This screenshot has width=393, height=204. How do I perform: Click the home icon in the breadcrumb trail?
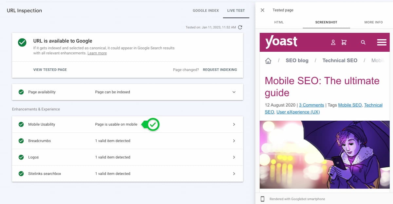click(268, 60)
